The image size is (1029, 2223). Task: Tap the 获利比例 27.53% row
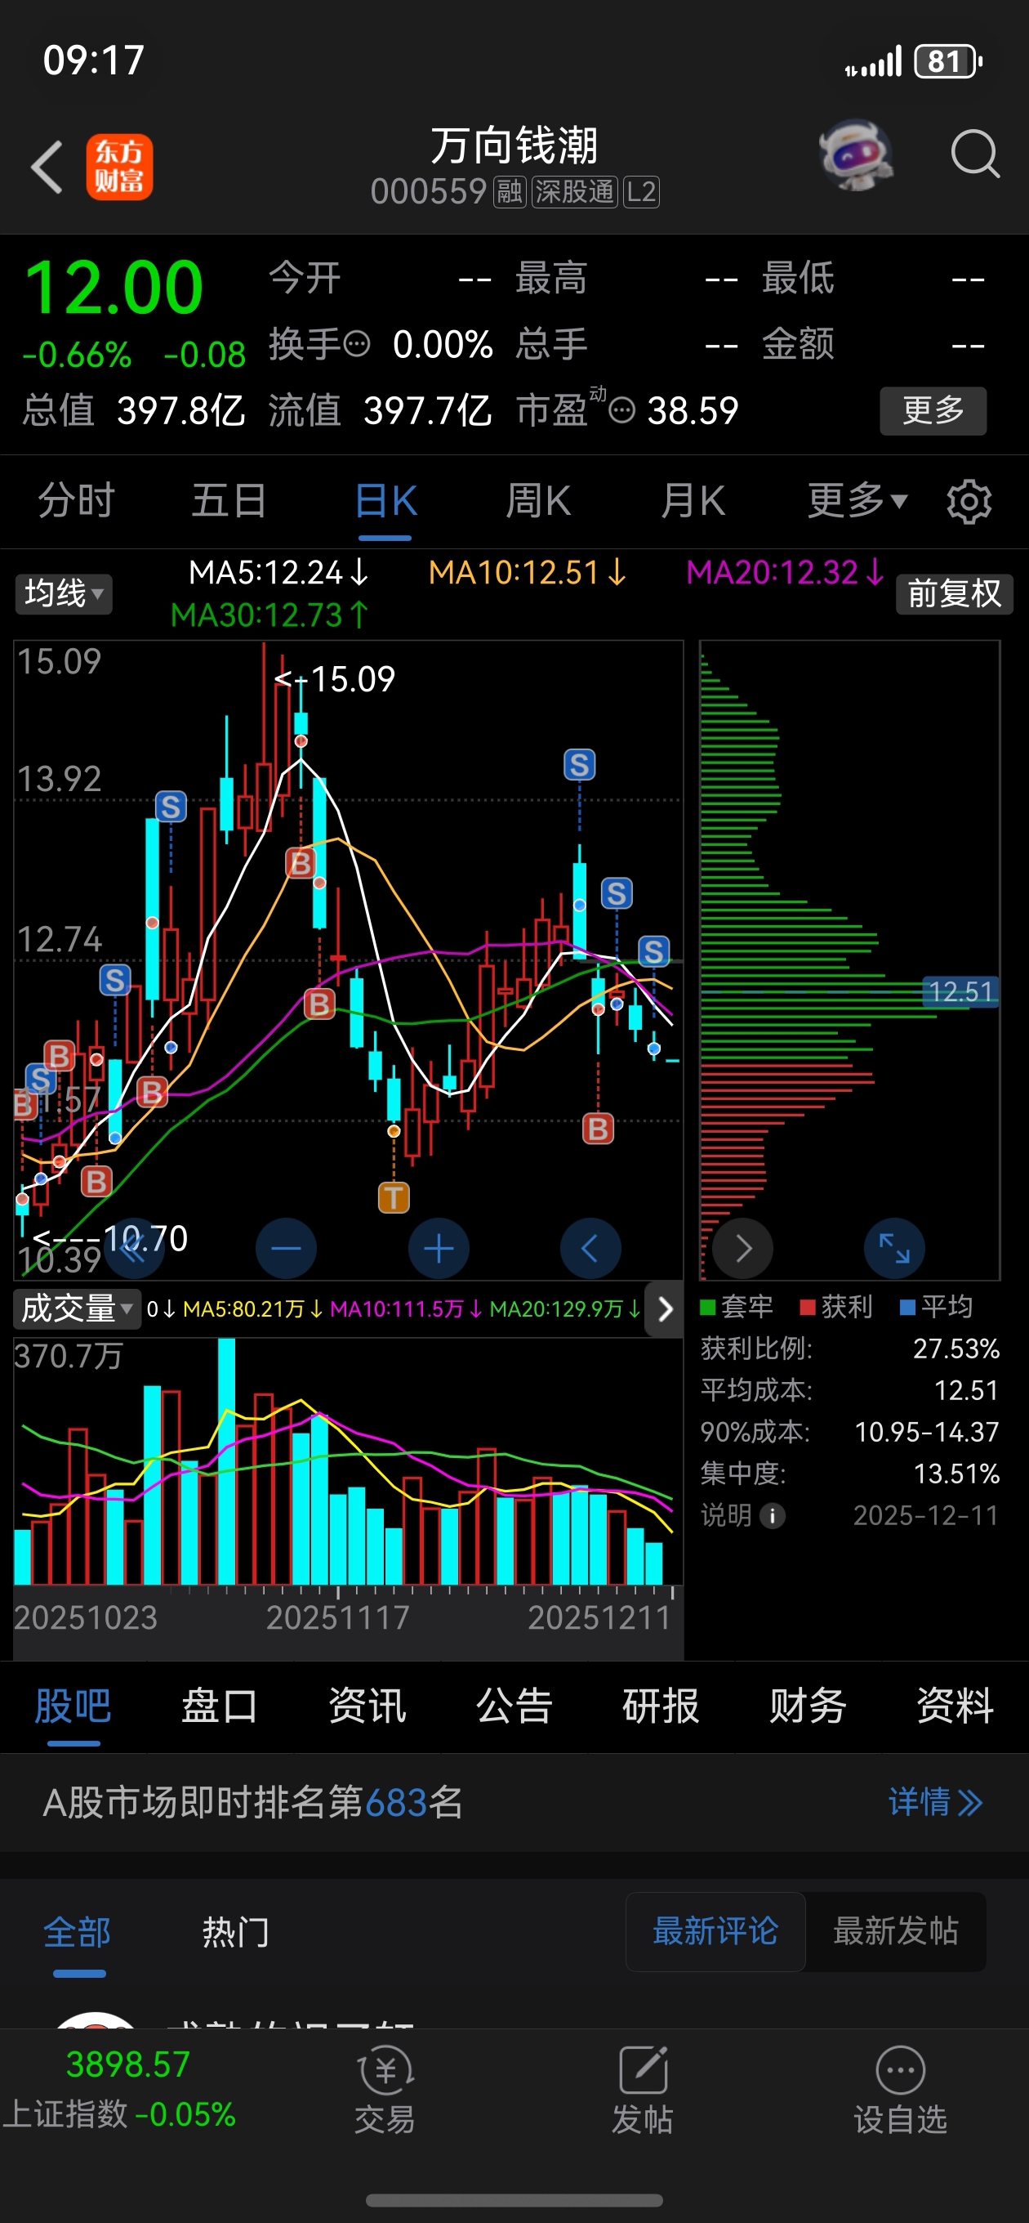(849, 1349)
